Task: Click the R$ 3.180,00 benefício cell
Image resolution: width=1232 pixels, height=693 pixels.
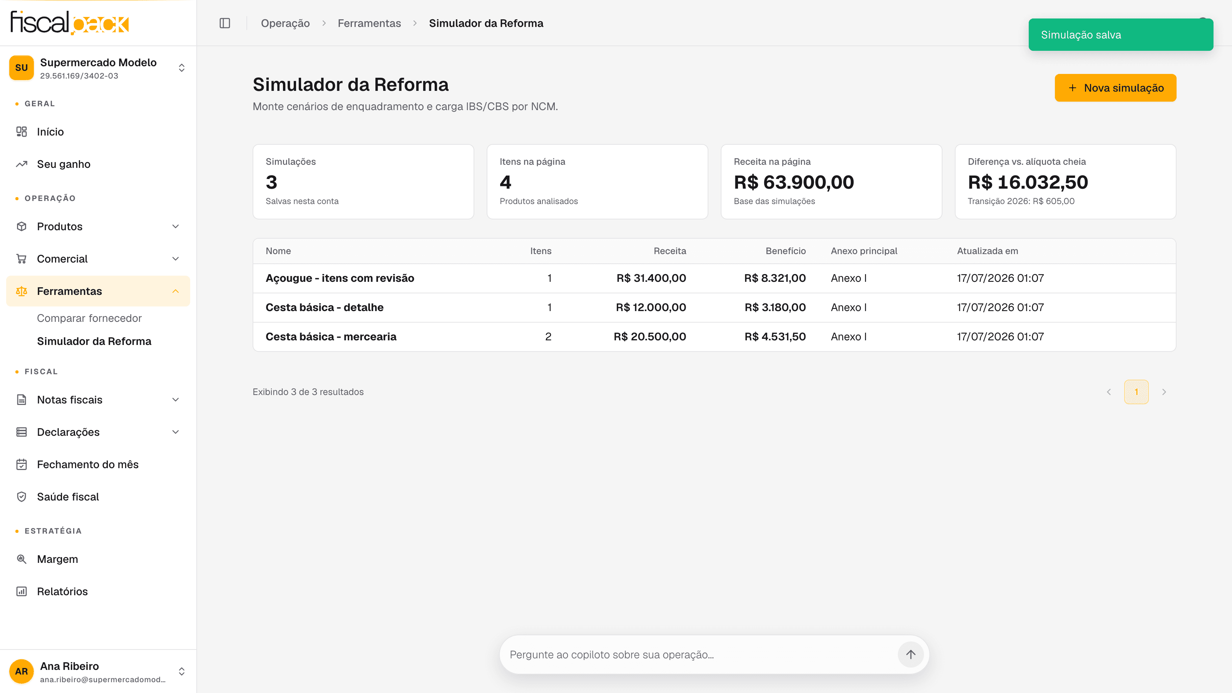Action: pyautogui.click(x=775, y=308)
